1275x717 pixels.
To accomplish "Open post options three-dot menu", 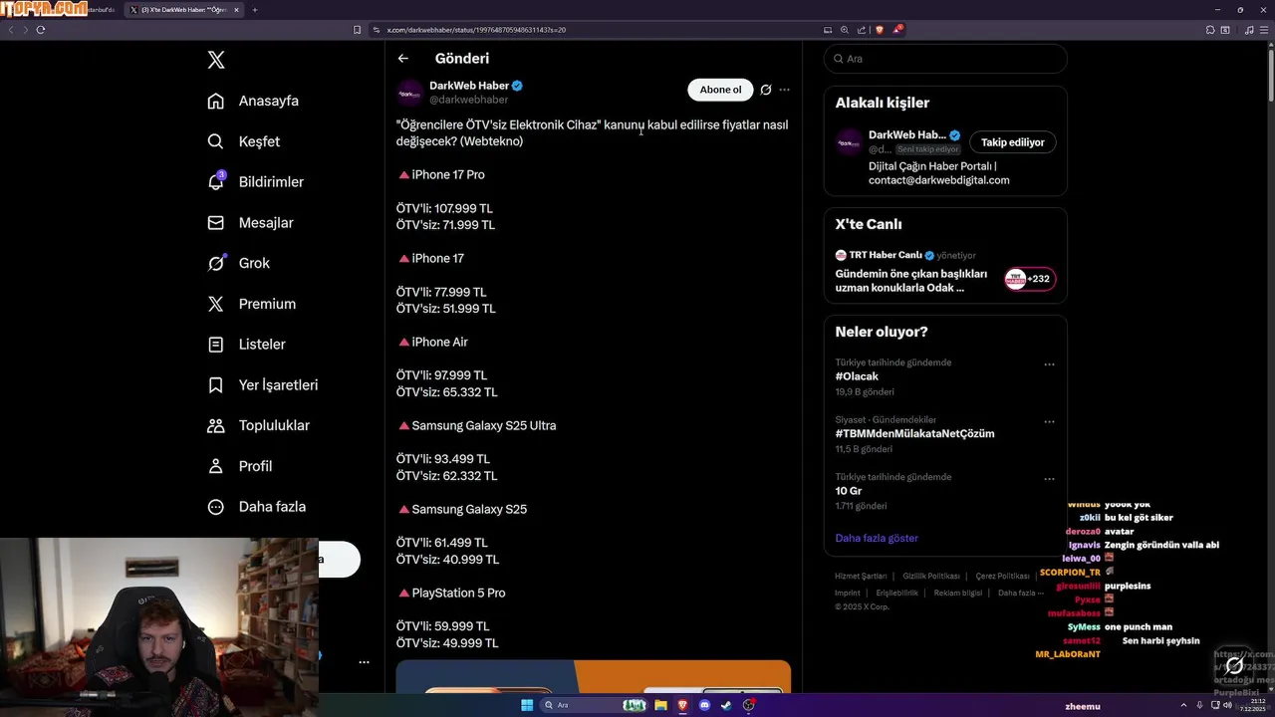I will click(x=784, y=90).
